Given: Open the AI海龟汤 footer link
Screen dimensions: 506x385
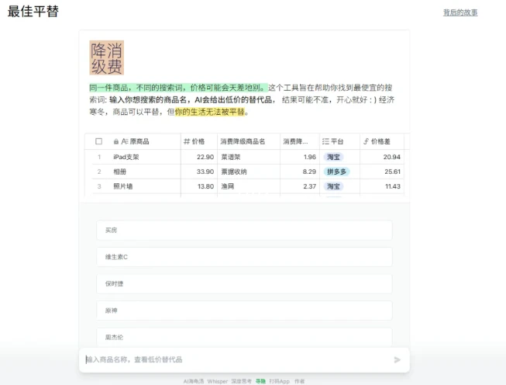Looking at the screenshot, I should pos(193,381).
